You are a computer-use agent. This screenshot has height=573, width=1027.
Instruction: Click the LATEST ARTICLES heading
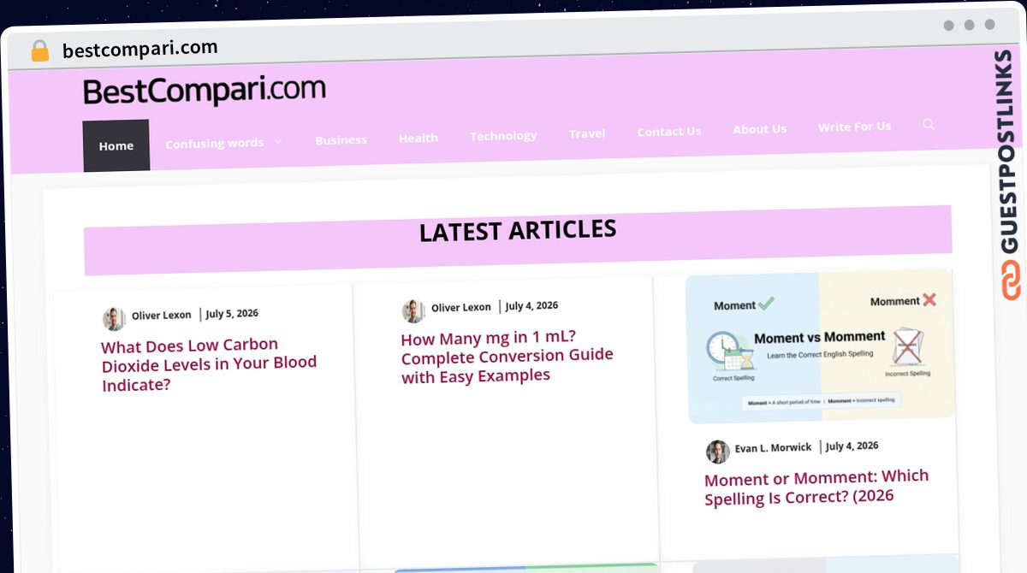point(518,230)
